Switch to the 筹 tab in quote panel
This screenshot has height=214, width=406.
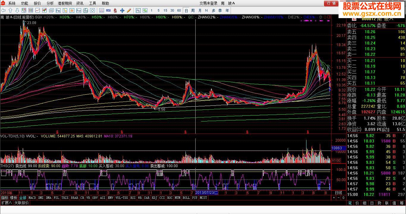[402, 203]
